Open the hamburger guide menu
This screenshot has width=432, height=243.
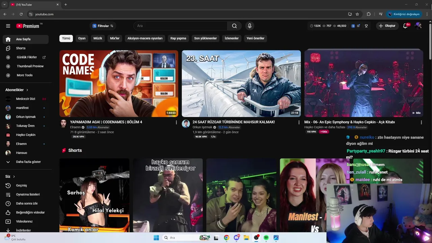[8, 26]
